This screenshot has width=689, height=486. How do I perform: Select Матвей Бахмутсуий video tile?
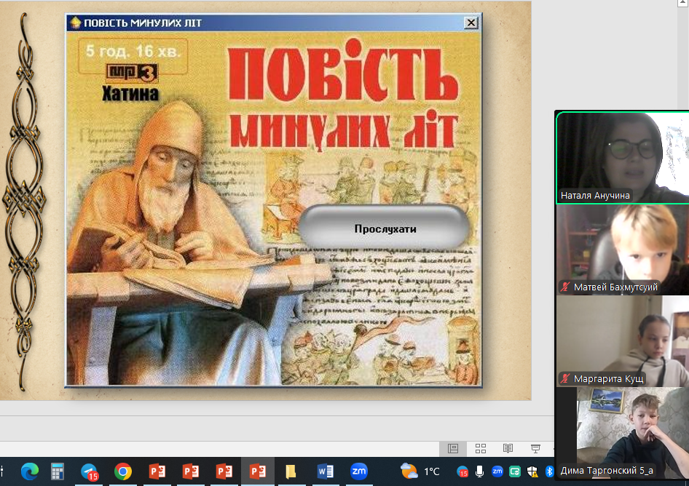[x=623, y=250]
